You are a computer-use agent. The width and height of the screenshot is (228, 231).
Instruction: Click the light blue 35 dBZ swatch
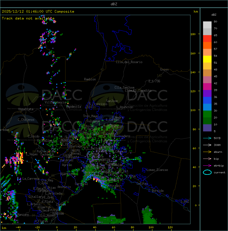pos(207,107)
